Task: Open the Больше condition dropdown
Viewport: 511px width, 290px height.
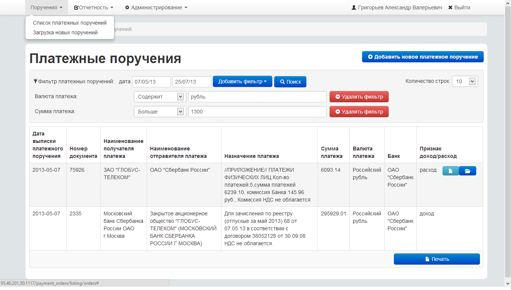Action: coord(160,112)
